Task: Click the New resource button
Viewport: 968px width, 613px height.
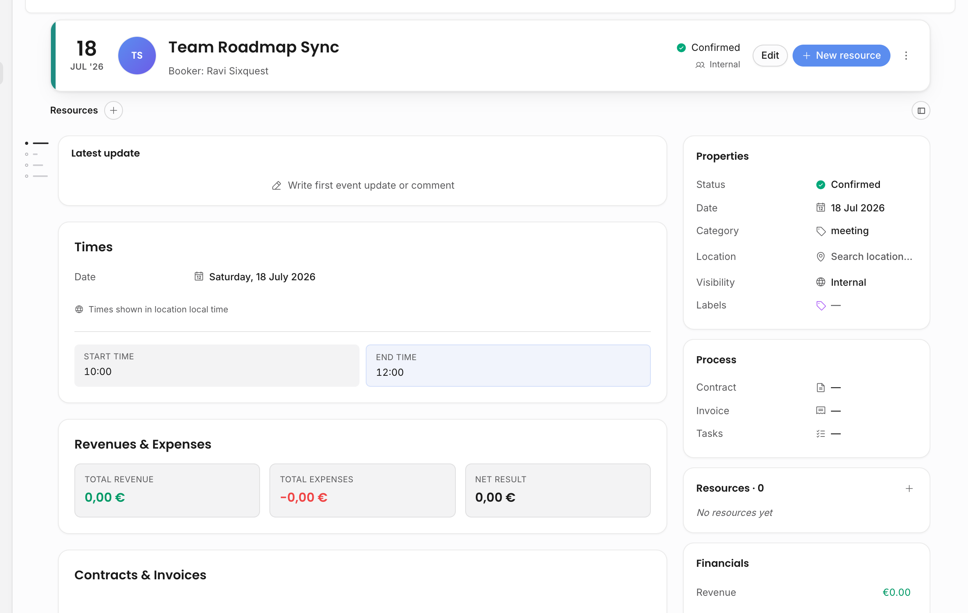Action: click(x=841, y=56)
